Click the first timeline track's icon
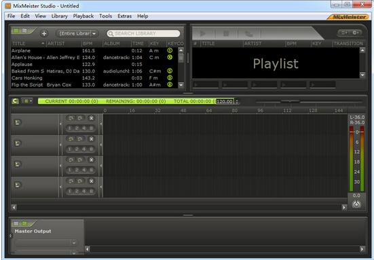 coord(18,122)
